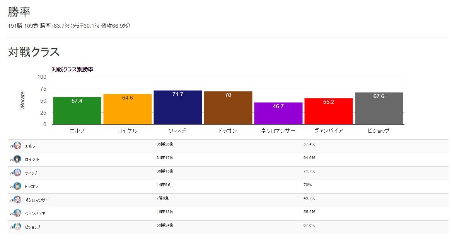The image size is (452, 240).
Task: Click the ウィッチ axis label under chart
Action: (177, 131)
